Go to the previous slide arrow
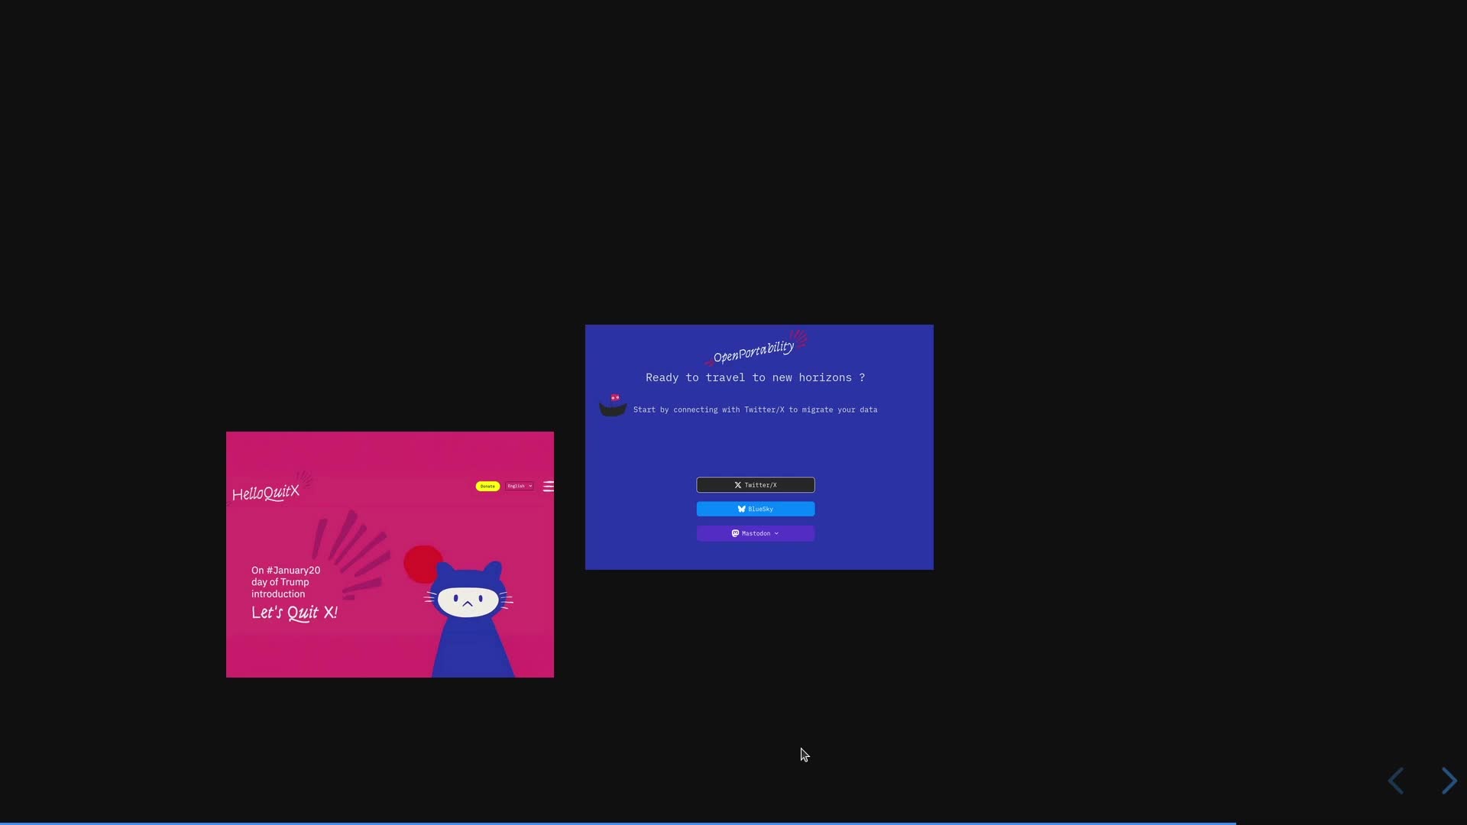The image size is (1467, 825). pos(1396,781)
